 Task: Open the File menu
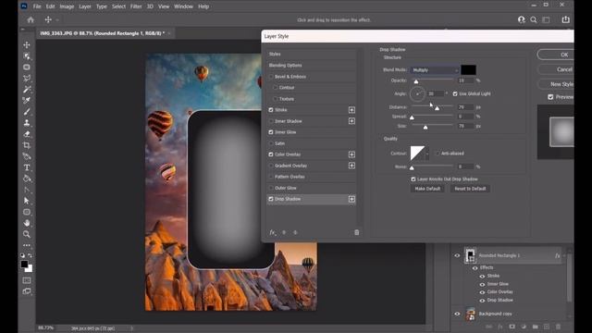click(x=37, y=6)
